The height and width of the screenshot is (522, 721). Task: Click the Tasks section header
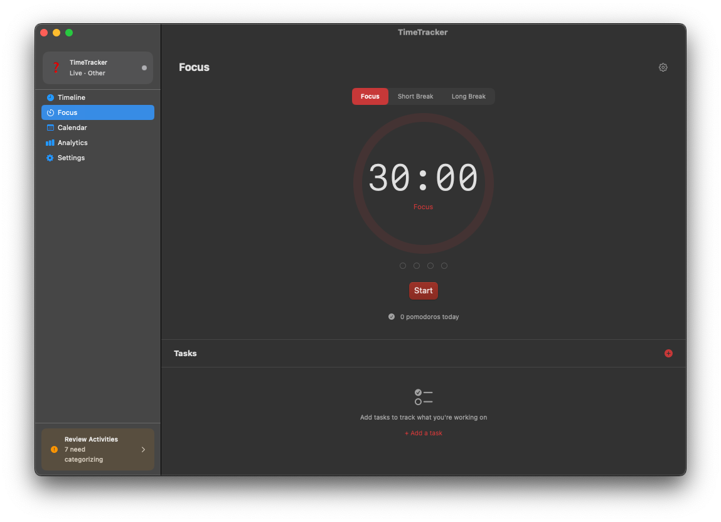pos(185,353)
